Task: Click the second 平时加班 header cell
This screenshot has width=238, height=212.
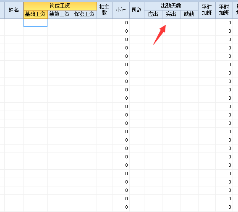Action: pyautogui.click(x=224, y=10)
